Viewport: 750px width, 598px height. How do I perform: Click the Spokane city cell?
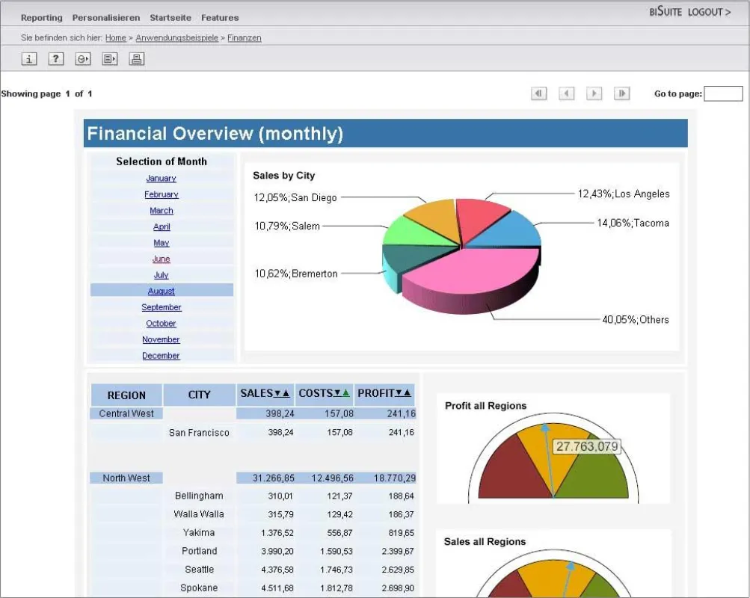pos(199,588)
